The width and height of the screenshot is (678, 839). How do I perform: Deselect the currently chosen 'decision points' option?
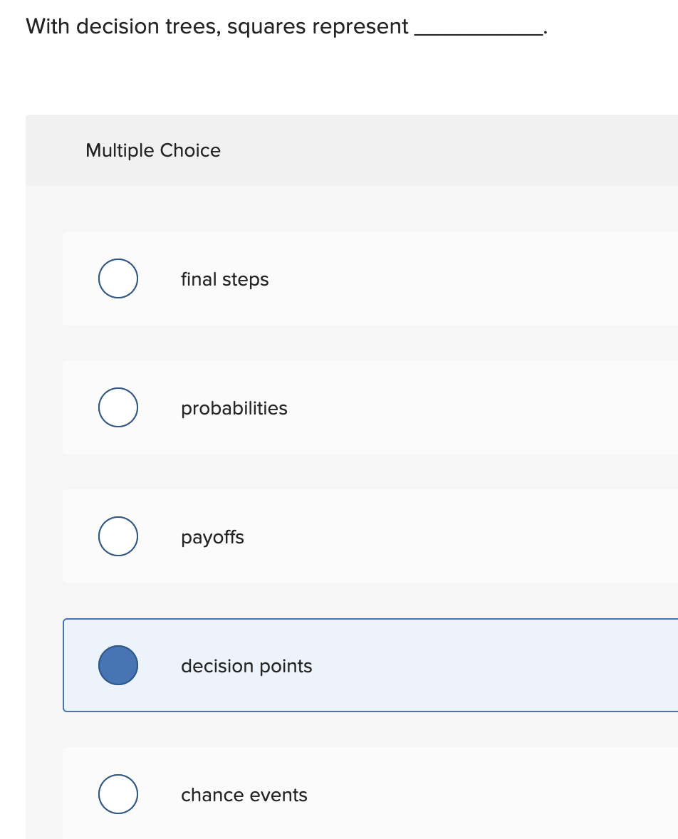tap(118, 665)
